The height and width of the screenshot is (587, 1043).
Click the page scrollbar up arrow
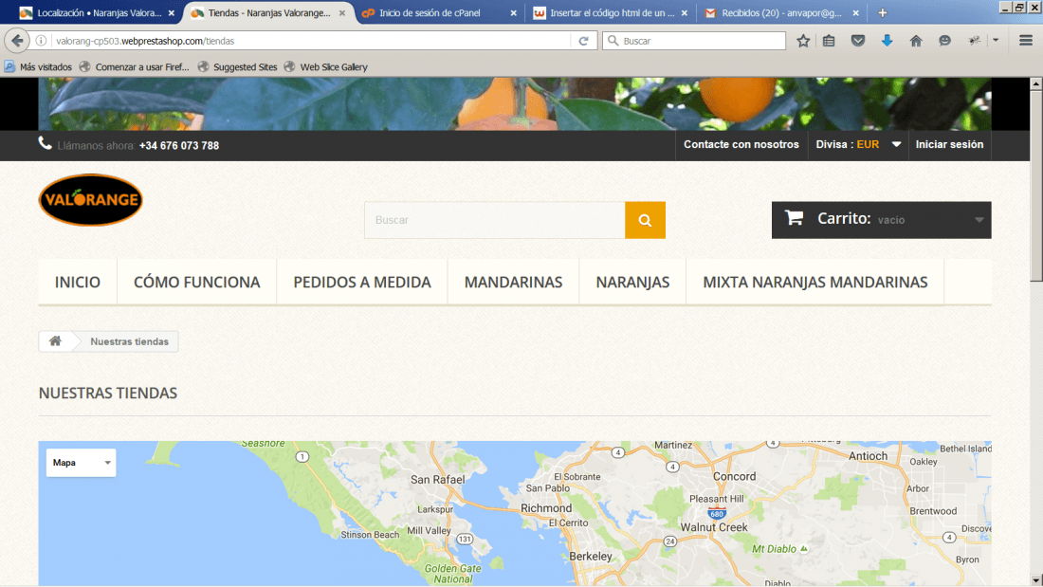pyautogui.click(x=1035, y=83)
